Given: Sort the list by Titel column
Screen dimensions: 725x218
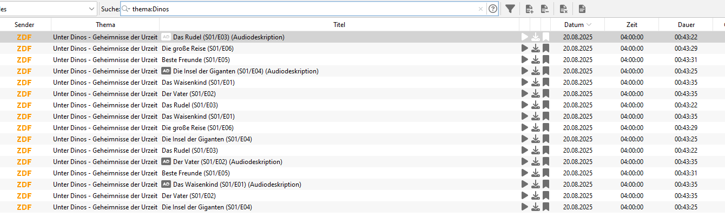Looking at the screenshot, I should pyautogui.click(x=339, y=25).
